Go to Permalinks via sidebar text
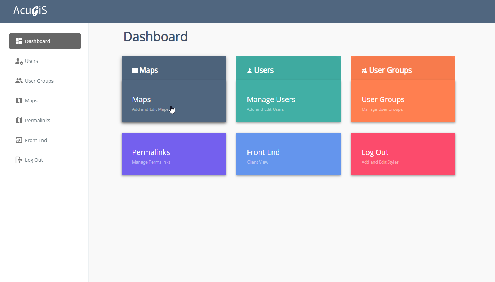Image resolution: width=495 pixels, height=282 pixels. [x=38, y=121]
